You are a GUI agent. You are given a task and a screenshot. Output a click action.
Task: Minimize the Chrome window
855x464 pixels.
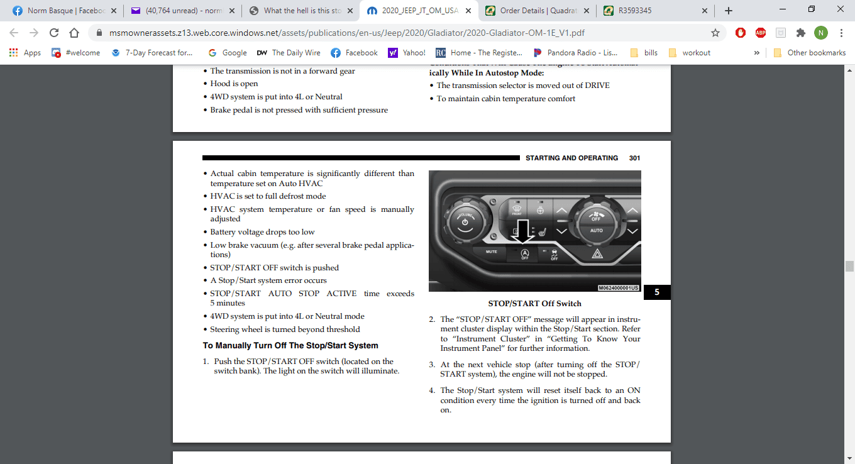click(x=783, y=9)
